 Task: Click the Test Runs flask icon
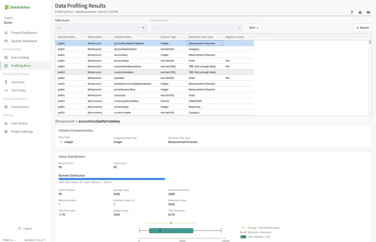[6, 82]
